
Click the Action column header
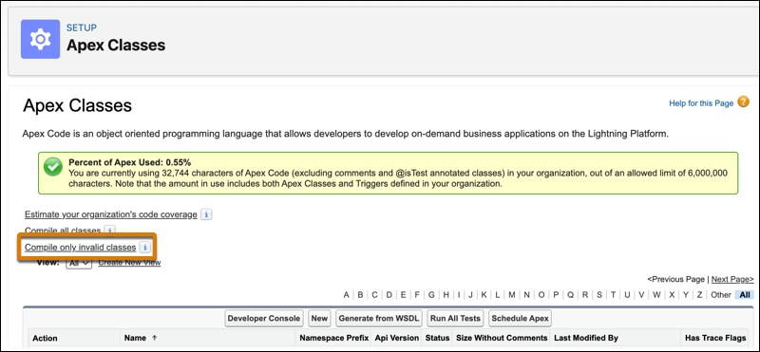point(45,338)
